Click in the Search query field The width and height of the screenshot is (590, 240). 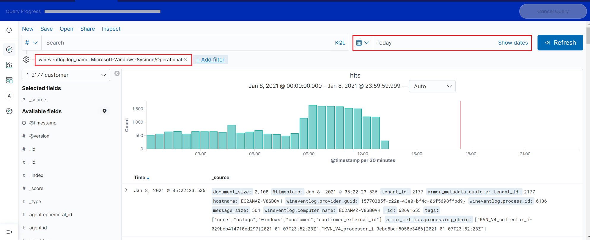coord(187,43)
